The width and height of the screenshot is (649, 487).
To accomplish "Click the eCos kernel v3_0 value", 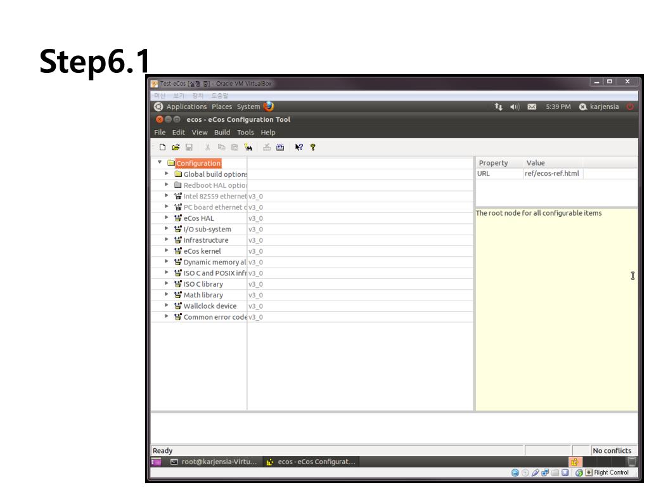I will click(x=255, y=251).
